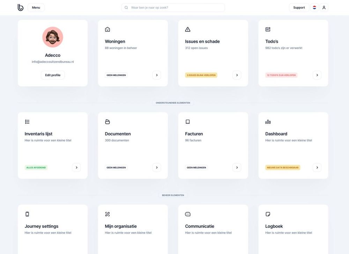Image resolution: width=349 pixels, height=254 pixels.
Task: Click the info@adeccouitzendbureau.nl email text
Action: 53,62
